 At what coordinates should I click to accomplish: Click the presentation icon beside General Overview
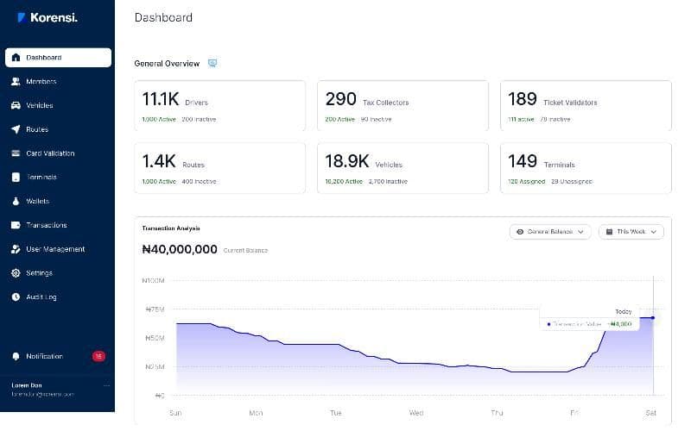point(212,63)
